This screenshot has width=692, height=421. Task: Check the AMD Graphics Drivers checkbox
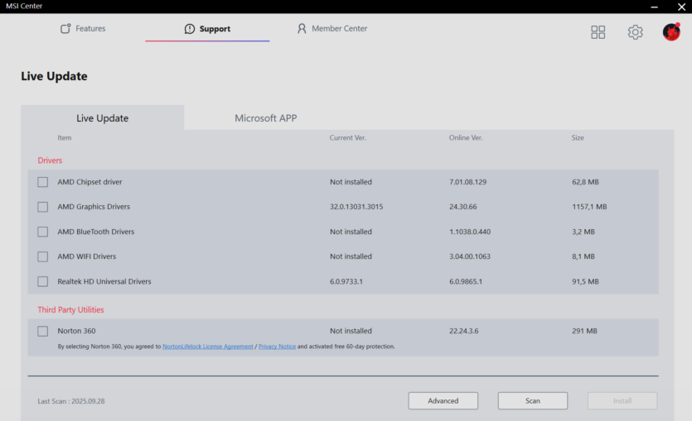(x=43, y=207)
